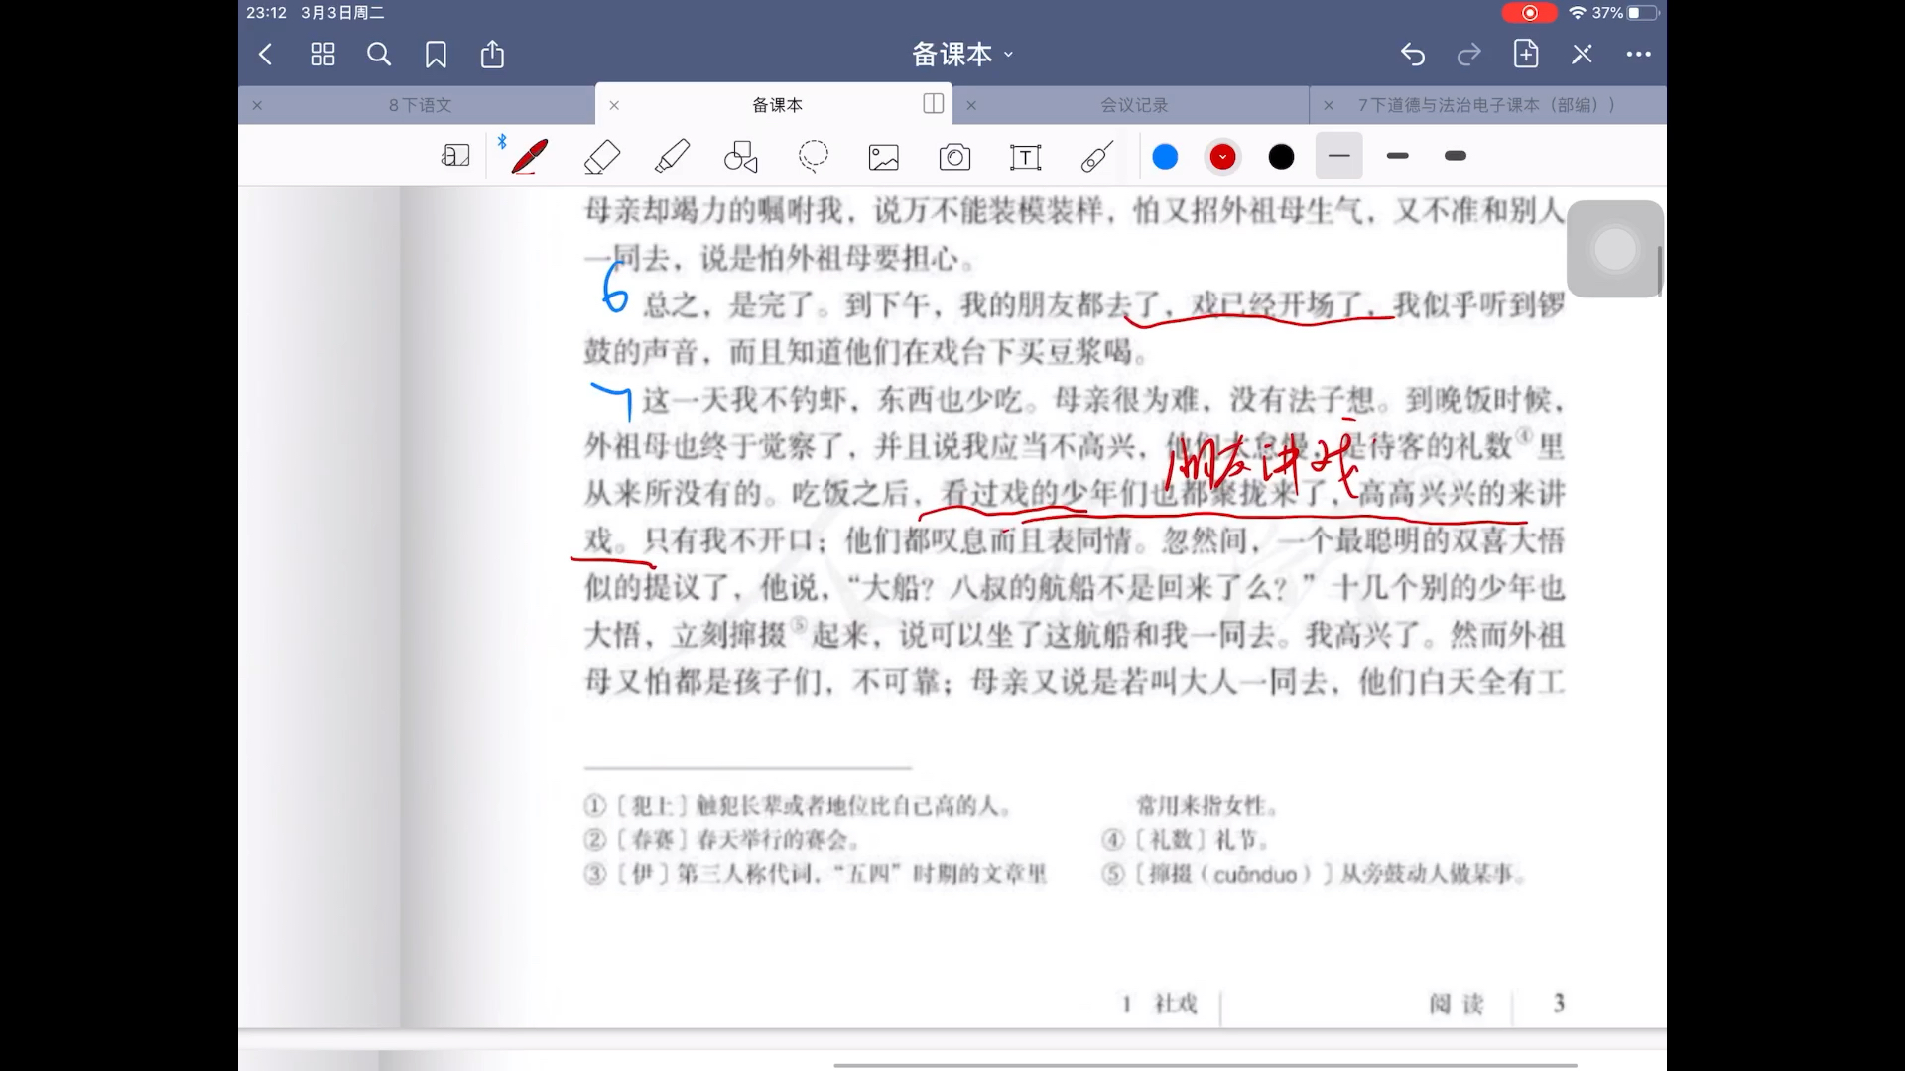Image resolution: width=1905 pixels, height=1071 pixels.
Task: Open the thumbnail grid view
Action: point(322,54)
